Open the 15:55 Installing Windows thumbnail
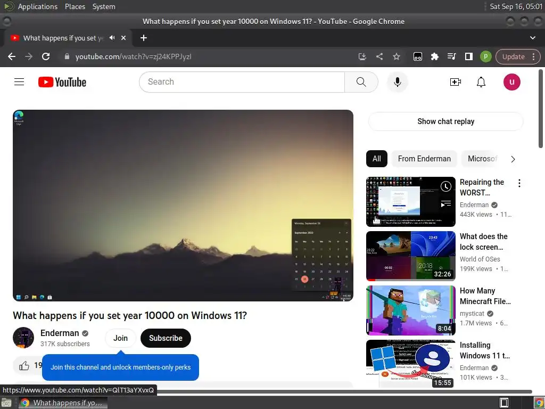The height and width of the screenshot is (409, 545). [410, 364]
